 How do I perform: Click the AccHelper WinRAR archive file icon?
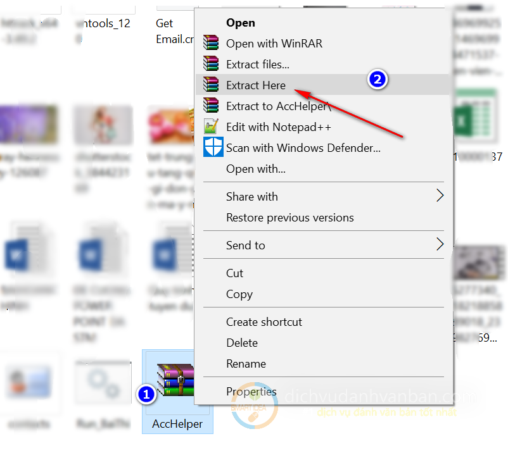pyautogui.click(x=176, y=380)
